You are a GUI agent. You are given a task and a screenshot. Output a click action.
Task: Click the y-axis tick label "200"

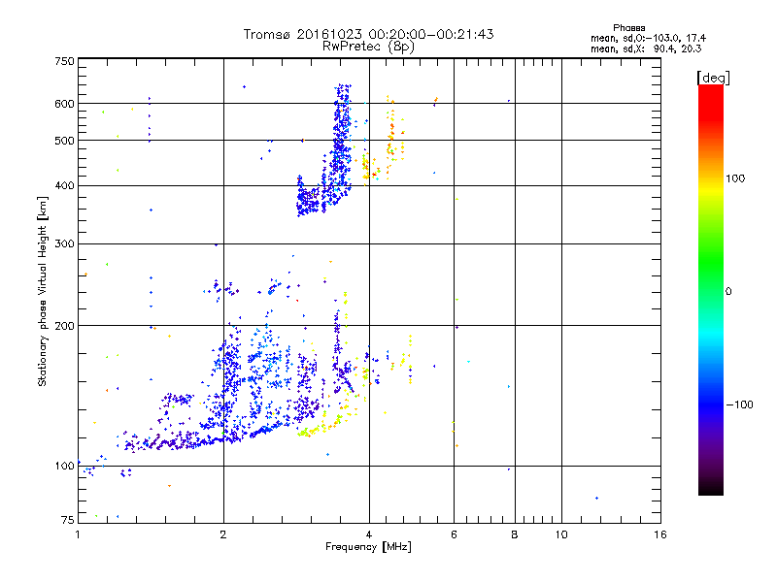65,326
